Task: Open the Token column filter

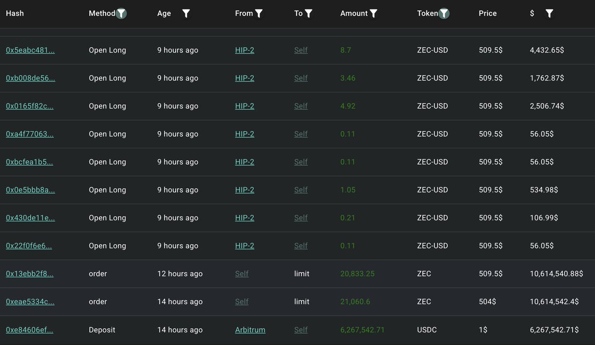Action: [444, 13]
